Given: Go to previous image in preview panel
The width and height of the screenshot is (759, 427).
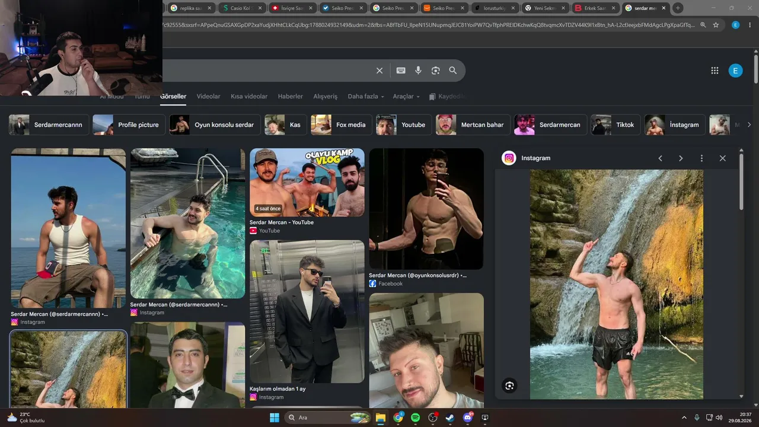Looking at the screenshot, I should [x=660, y=158].
